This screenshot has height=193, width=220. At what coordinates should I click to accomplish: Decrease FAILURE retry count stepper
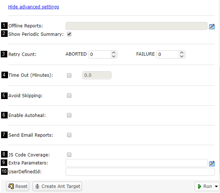(x=182, y=56)
